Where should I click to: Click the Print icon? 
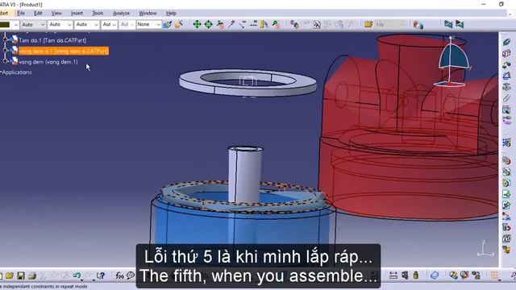[x=32, y=275]
